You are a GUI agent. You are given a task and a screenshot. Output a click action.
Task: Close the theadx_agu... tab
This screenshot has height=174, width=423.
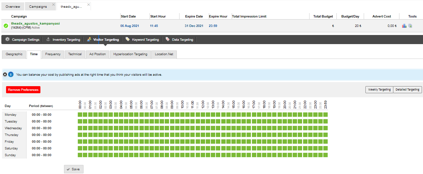click(x=89, y=5)
